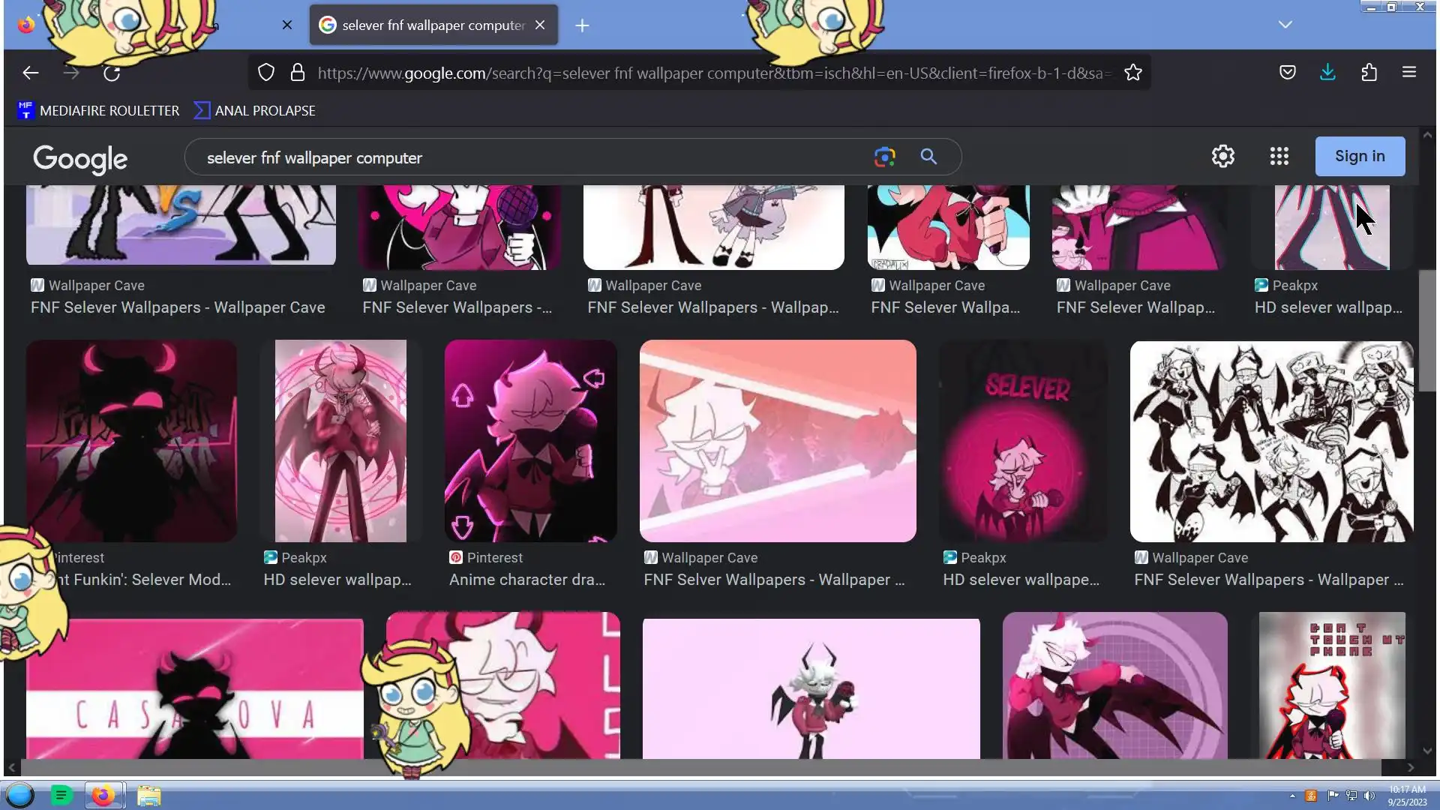Click the magnifier search icon
The height and width of the screenshot is (810, 1440).
click(x=928, y=157)
